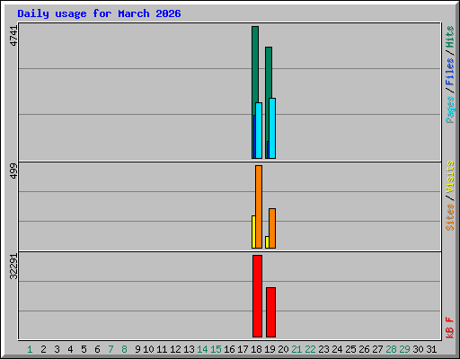Click the red kB bar for day 18
This screenshot has width=460, height=359.
click(257, 296)
